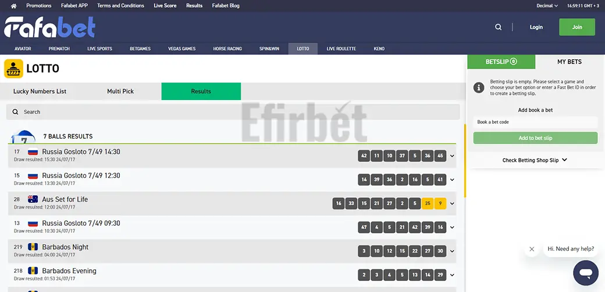605x292 pixels.
Task: Click the Fafabet logo
Action: point(49,27)
